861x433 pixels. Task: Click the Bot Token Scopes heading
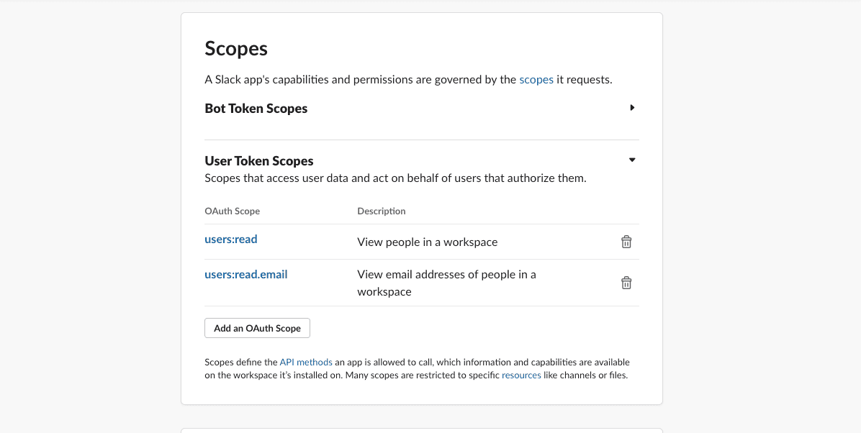256,109
